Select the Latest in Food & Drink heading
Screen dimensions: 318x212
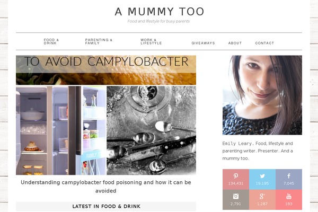coord(106,206)
